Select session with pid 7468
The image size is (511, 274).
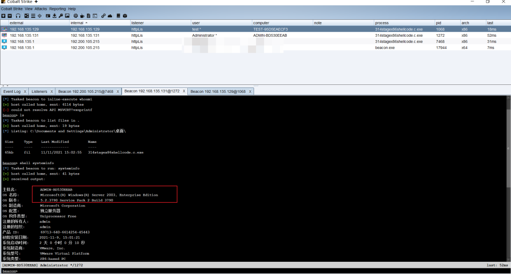(x=255, y=42)
